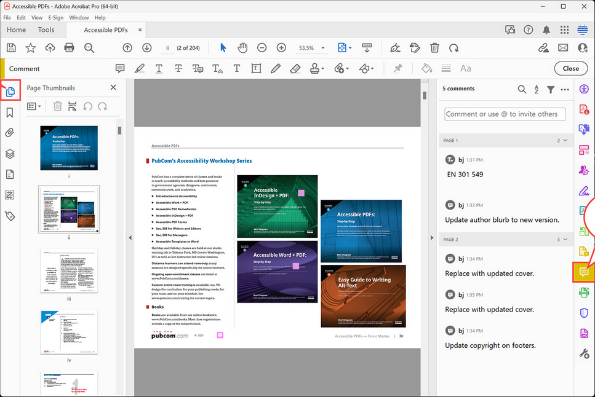595x397 pixels.
Task: Open the color picker bucket
Action: [427, 68]
